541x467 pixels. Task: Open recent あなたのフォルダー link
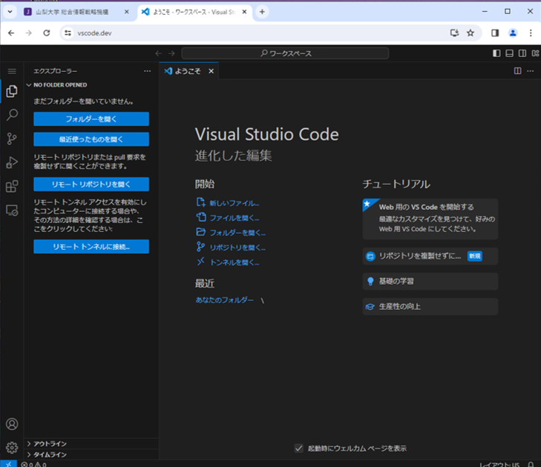click(x=225, y=300)
